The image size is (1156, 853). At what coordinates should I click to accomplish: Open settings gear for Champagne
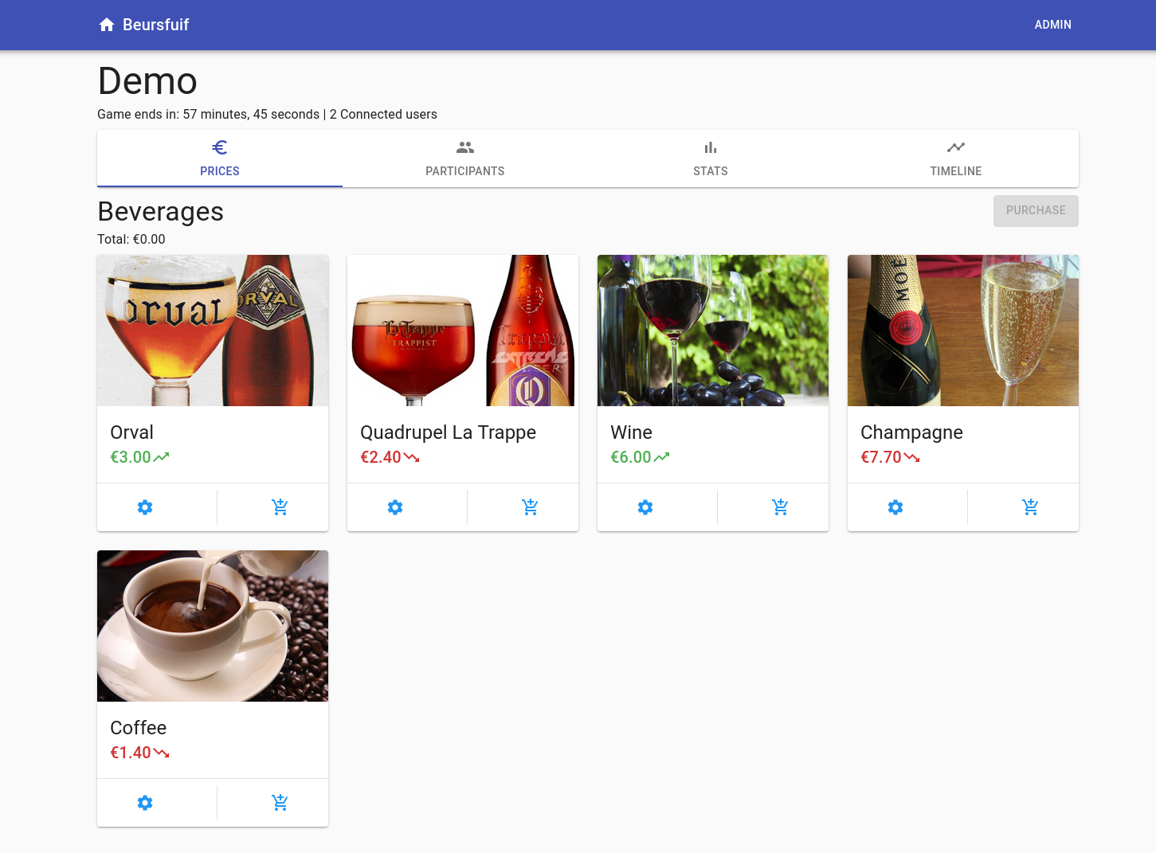pyautogui.click(x=895, y=507)
